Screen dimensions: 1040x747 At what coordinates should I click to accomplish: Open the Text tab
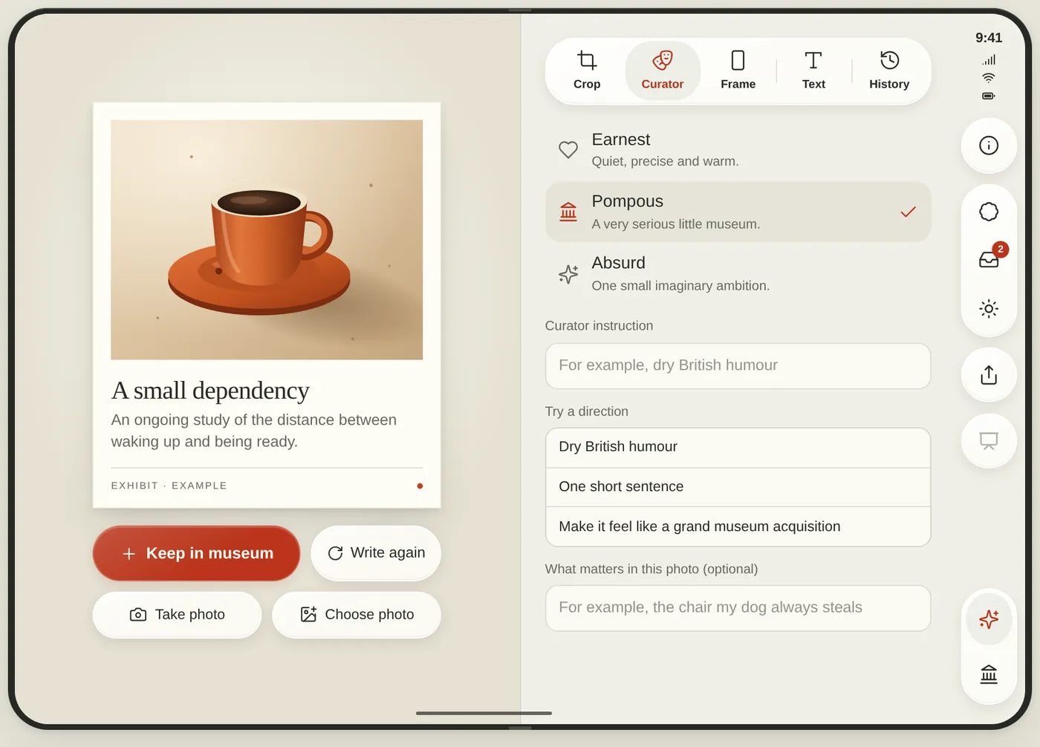813,71
